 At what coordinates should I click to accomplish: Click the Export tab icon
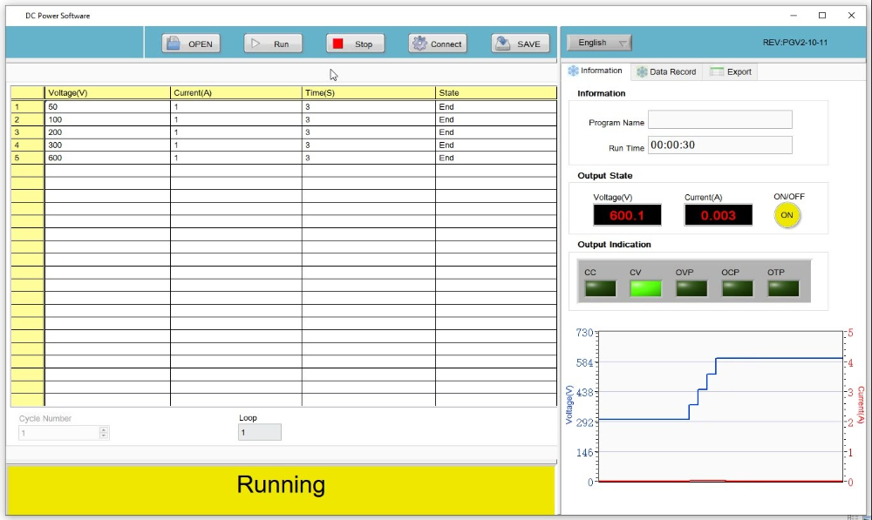[x=717, y=71]
